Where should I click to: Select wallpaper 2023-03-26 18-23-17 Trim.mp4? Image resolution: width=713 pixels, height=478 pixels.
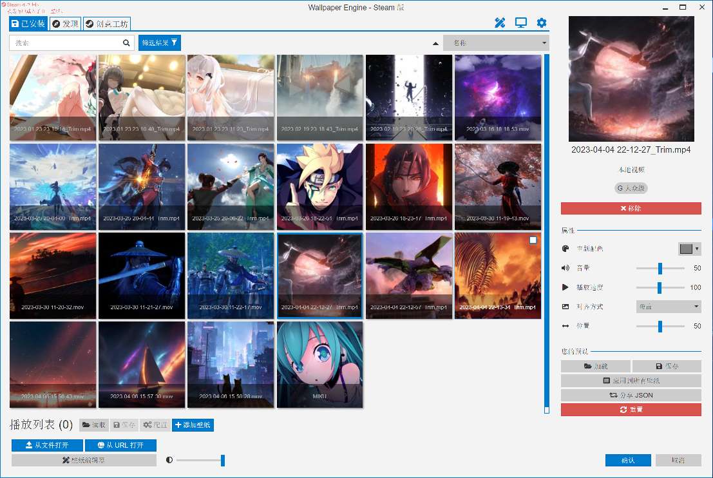click(409, 186)
